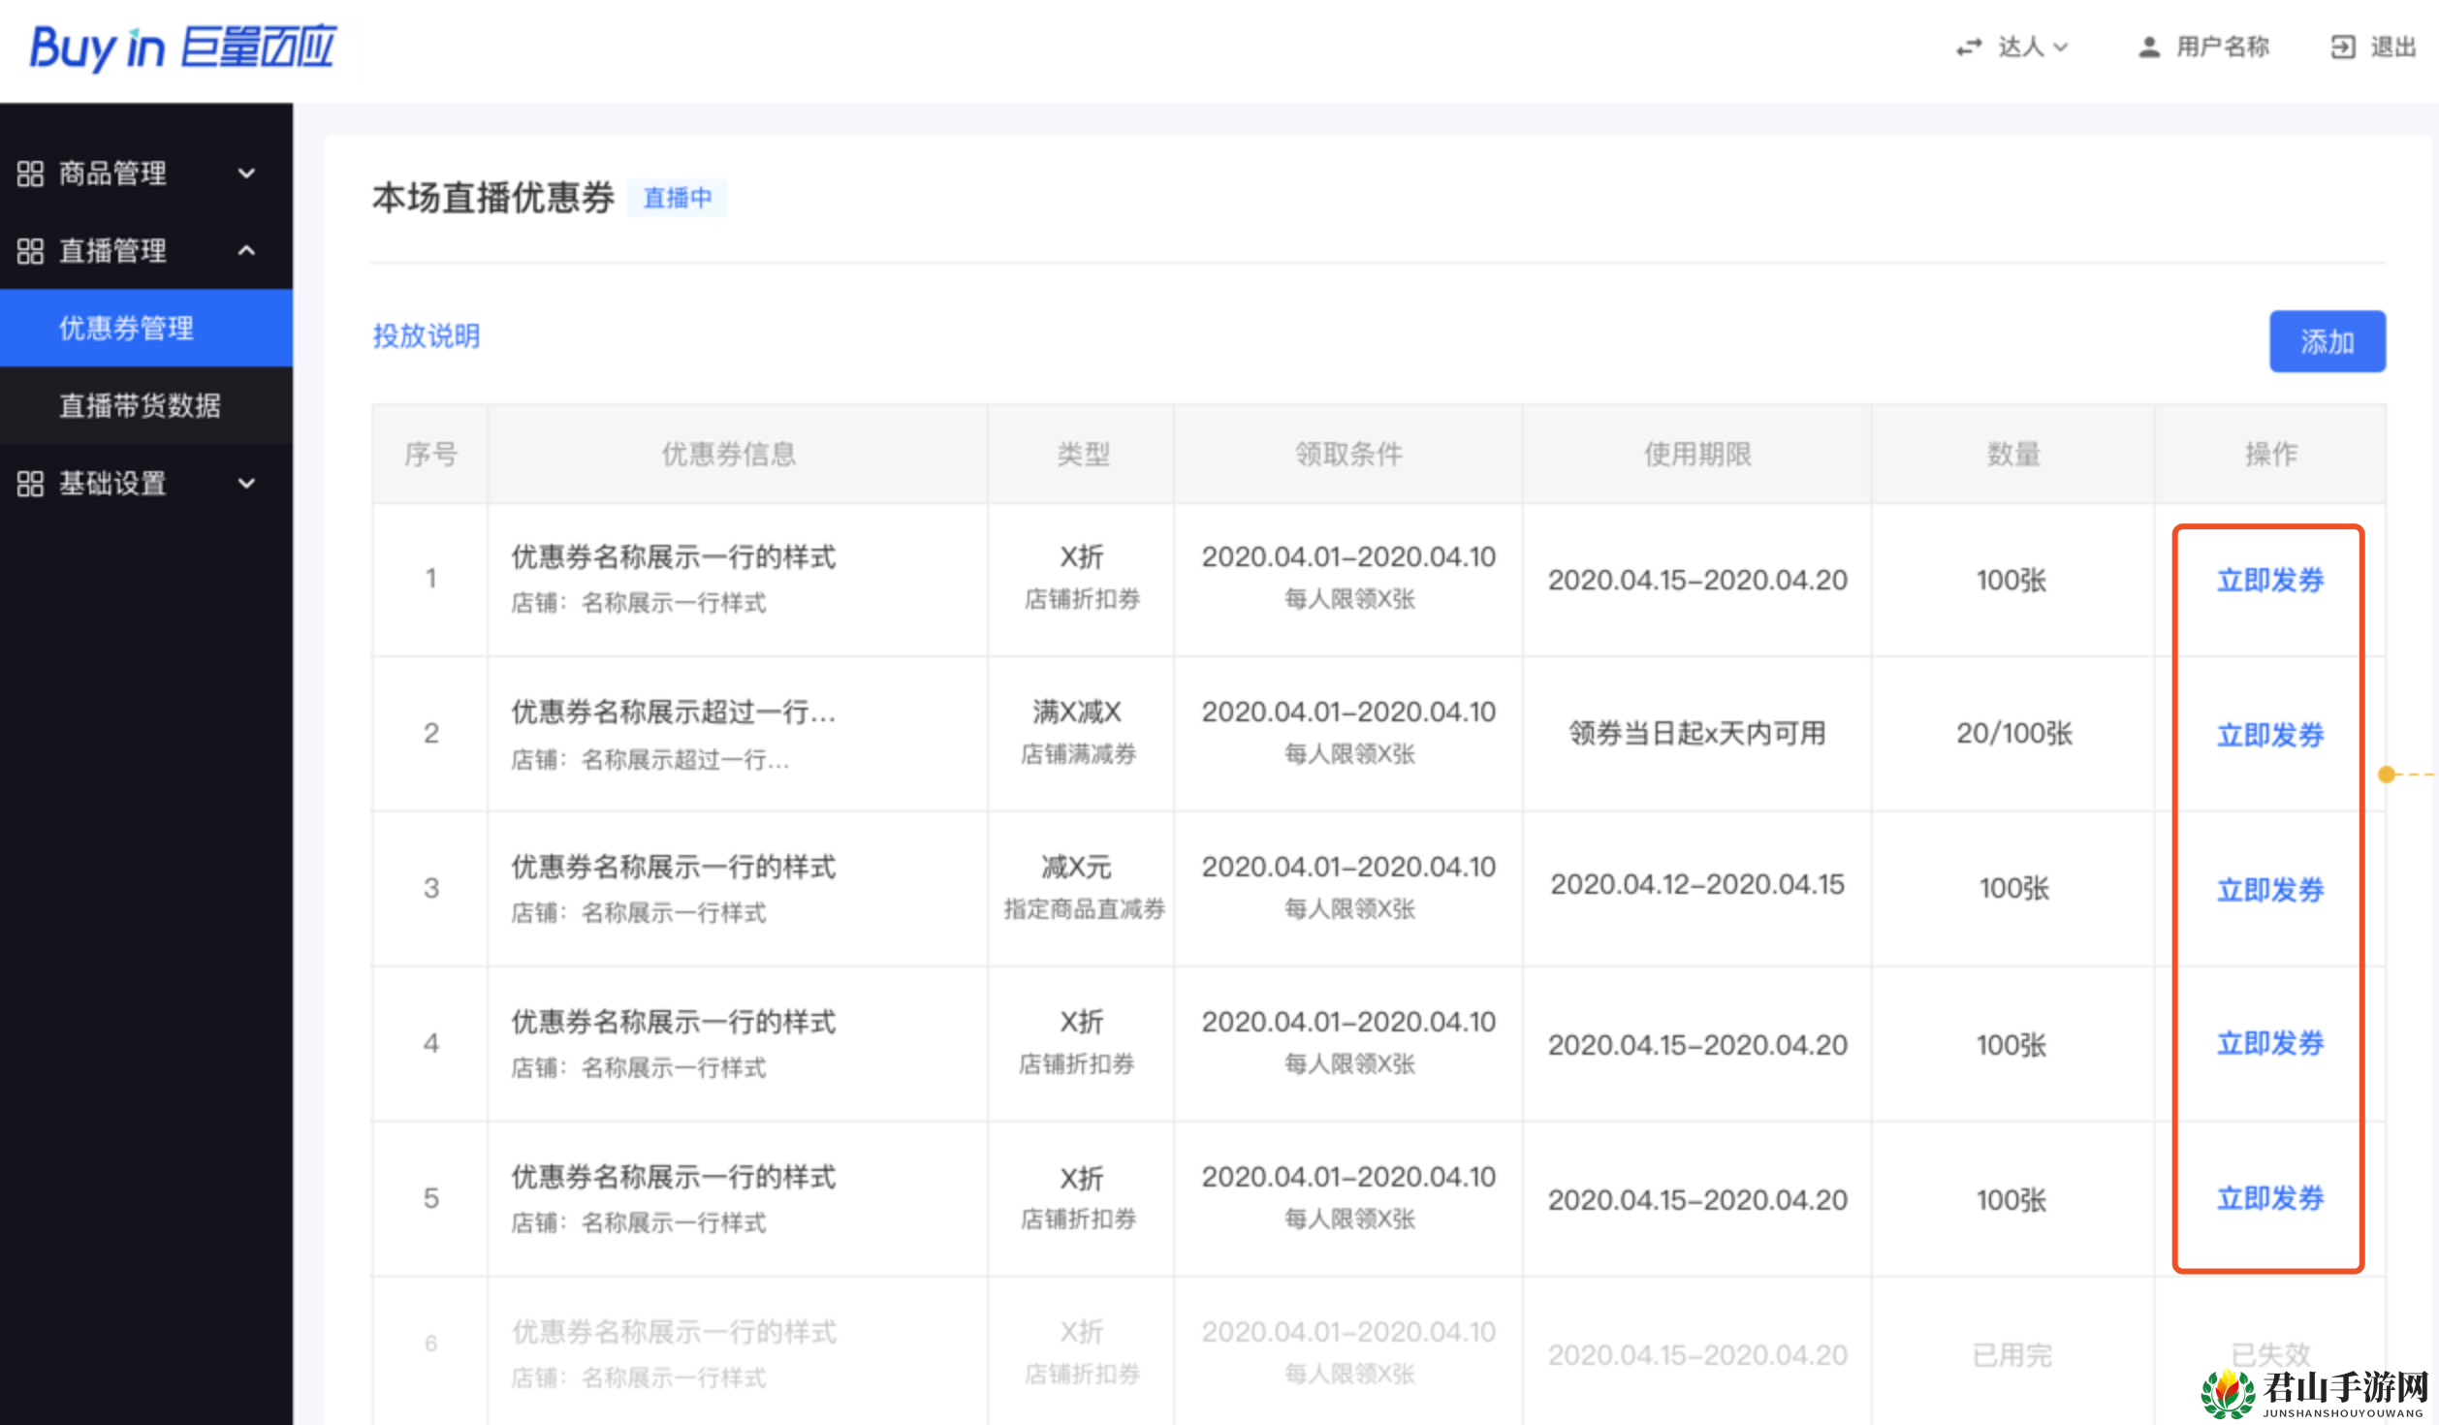Click 退出 to log out
This screenshot has height=1425, width=2439.
pyautogui.click(x=2392, y=47)
